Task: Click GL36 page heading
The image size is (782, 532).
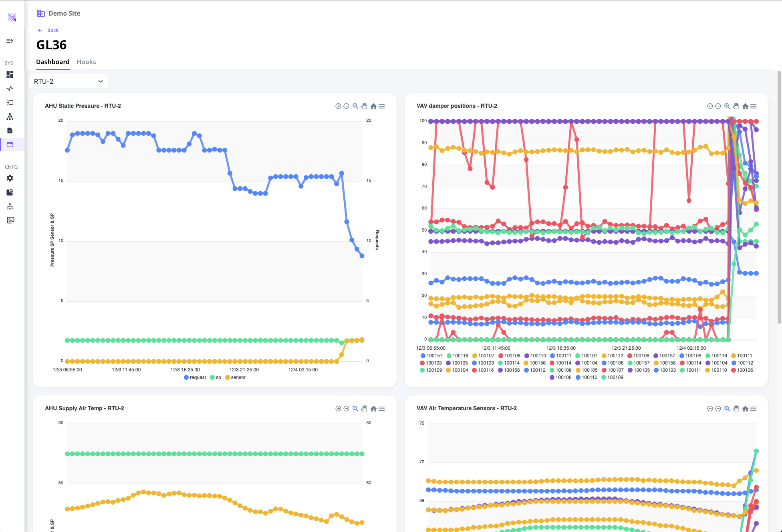Action: [51, 45]
